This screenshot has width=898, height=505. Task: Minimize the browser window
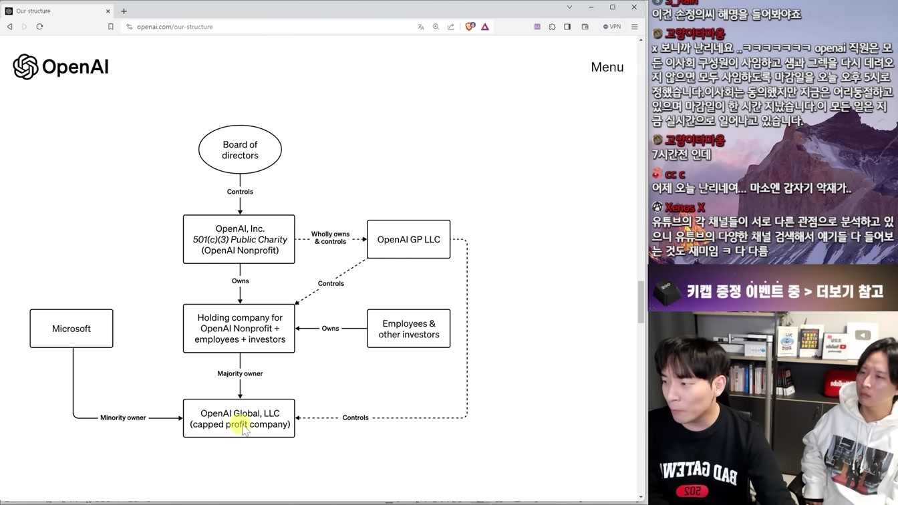click(x=591, y=7)
